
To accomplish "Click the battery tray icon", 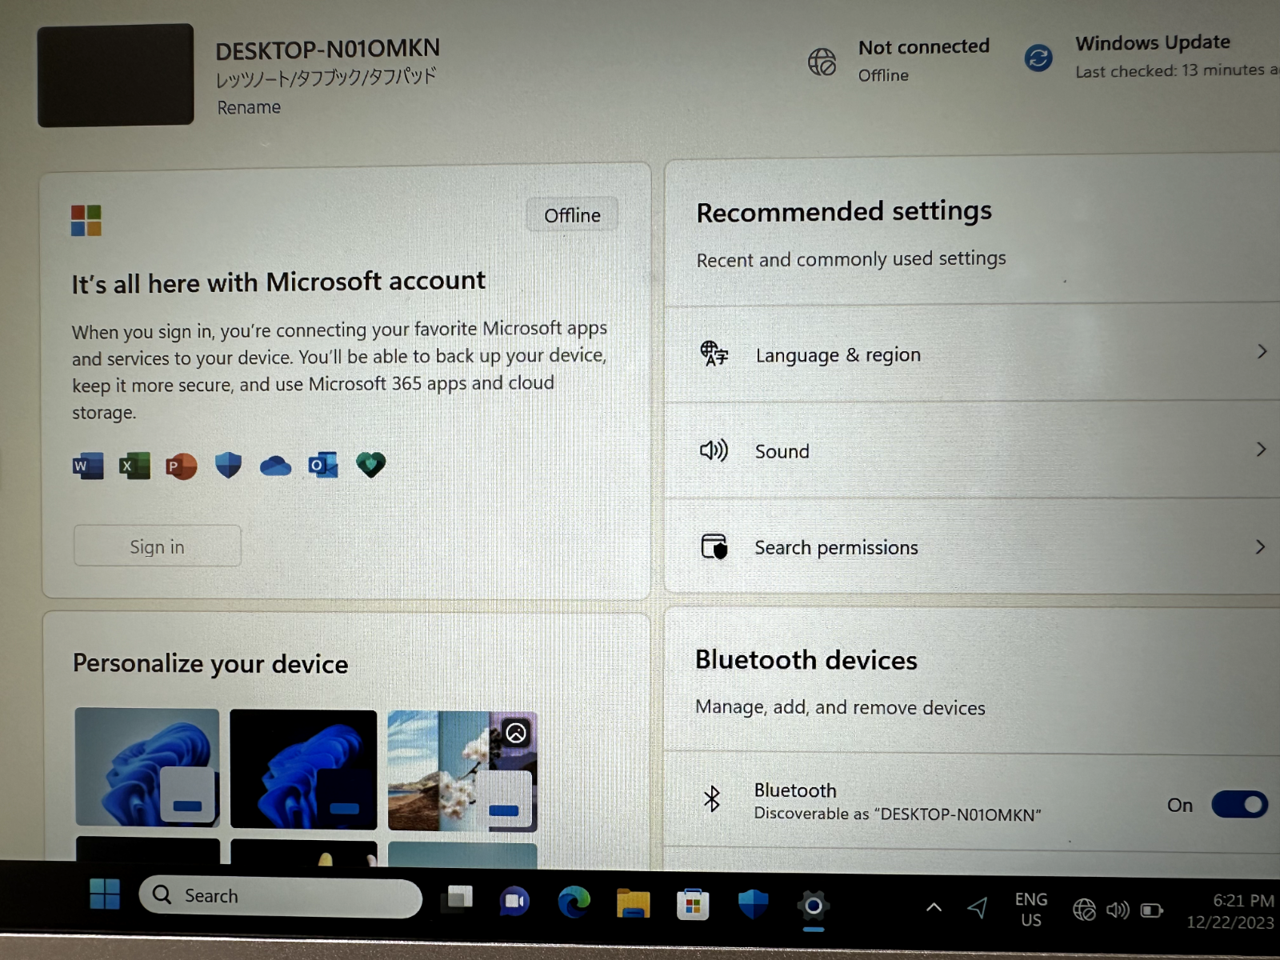I will click(1152, 910).
